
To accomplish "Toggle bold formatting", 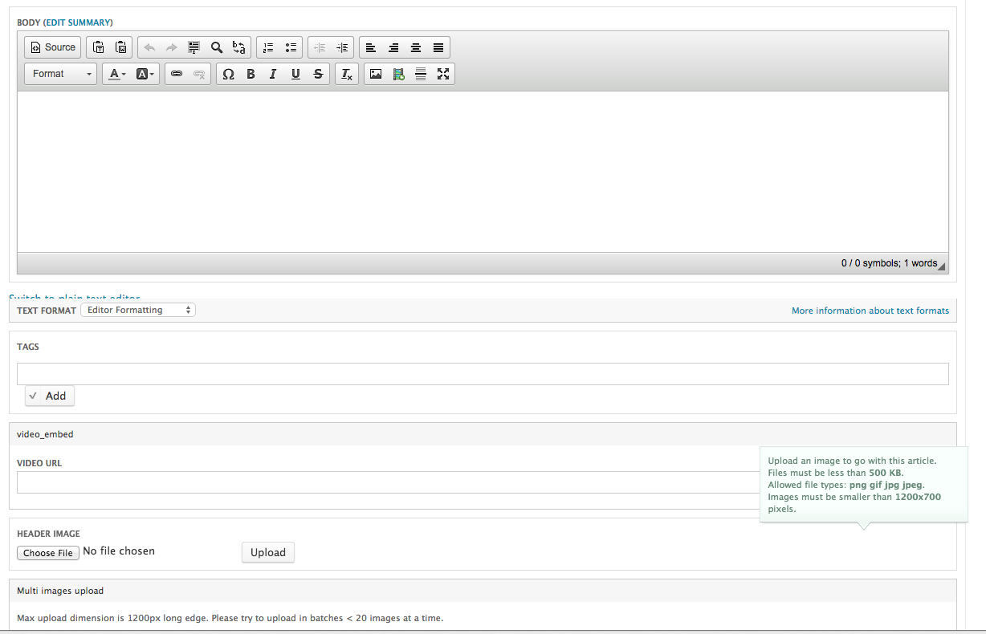I will coord(251,74).
